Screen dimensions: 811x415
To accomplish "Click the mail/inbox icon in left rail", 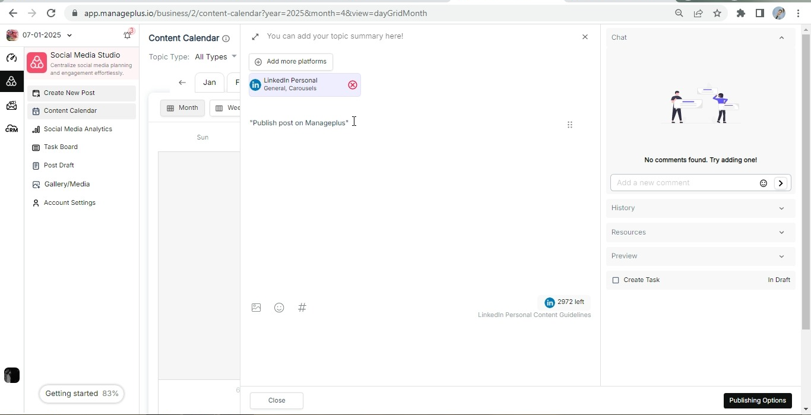I will 11,106.
